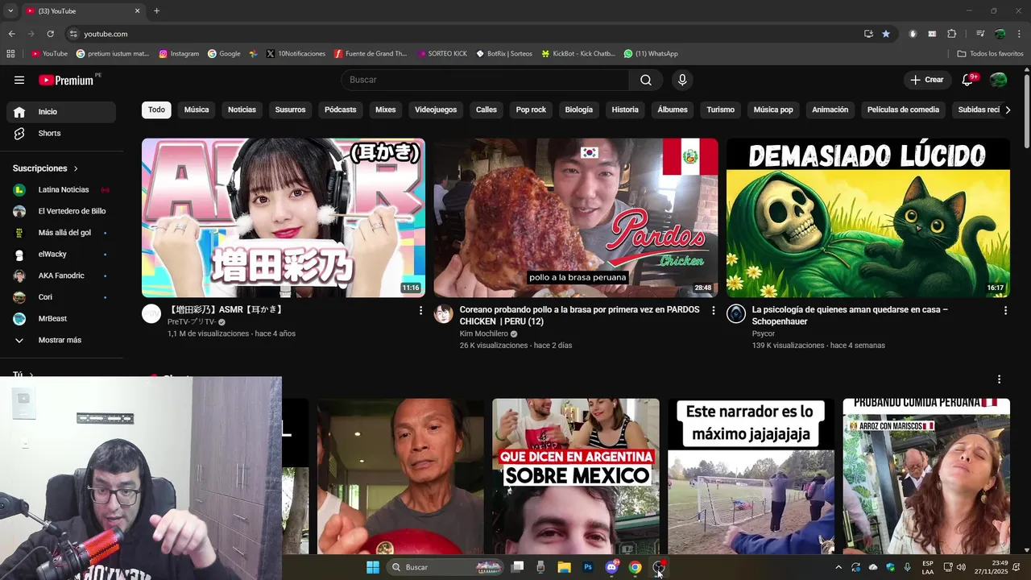Open Shorts shelf three-dot menu
1031x580 pixels.
pyautogui.click(x=999, y=379)
